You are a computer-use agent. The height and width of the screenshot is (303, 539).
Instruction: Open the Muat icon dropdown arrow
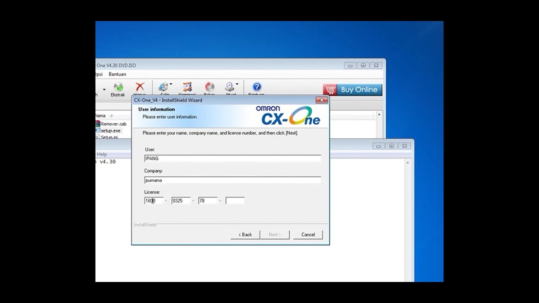(237, 84)
